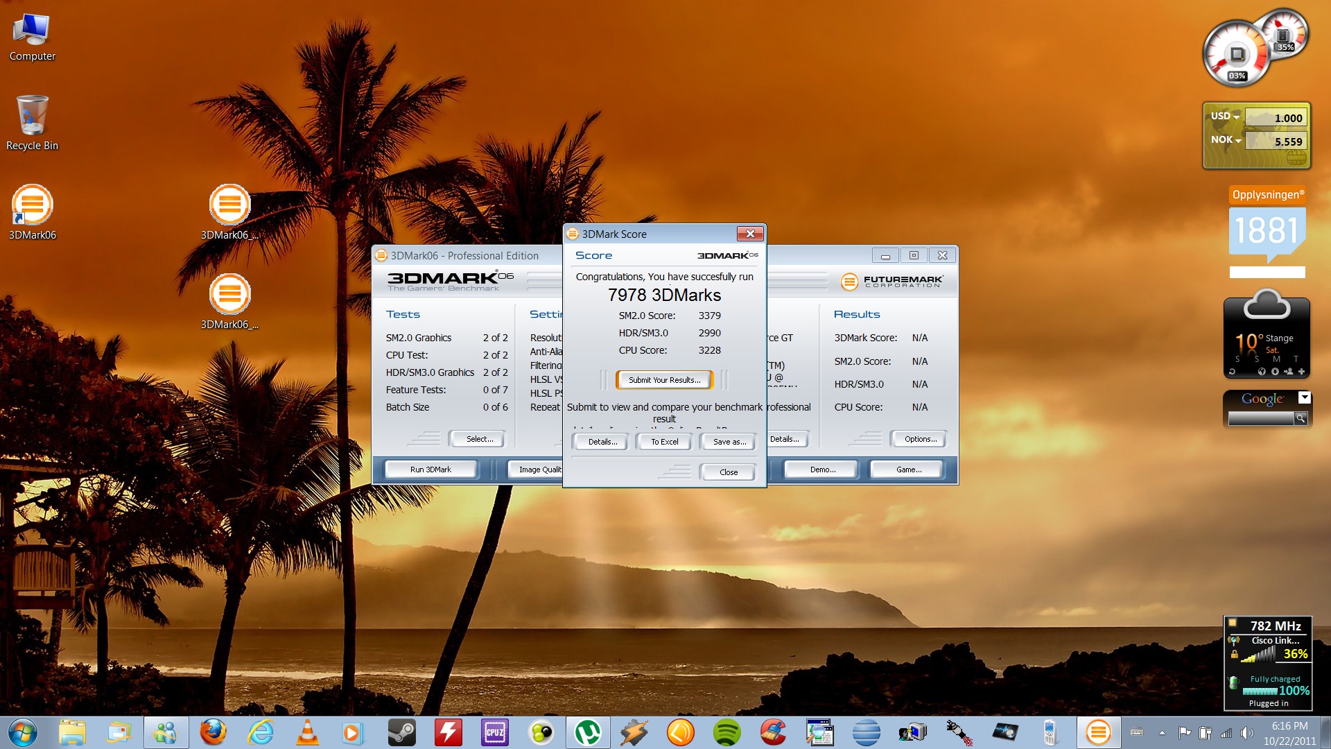
Task: Click Run 3DMark button
Action: pos(430,470)
